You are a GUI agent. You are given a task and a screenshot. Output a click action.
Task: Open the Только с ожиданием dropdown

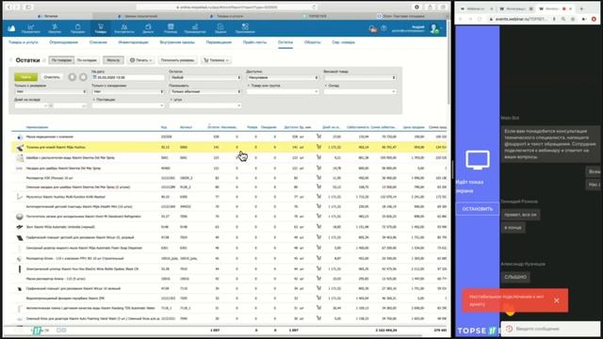[128, 91]
